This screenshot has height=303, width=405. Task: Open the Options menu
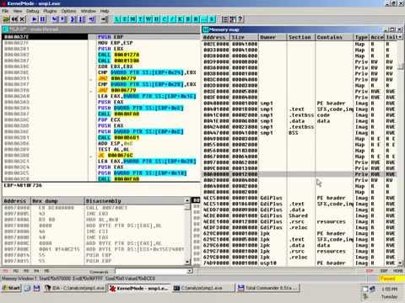[68, 11]
